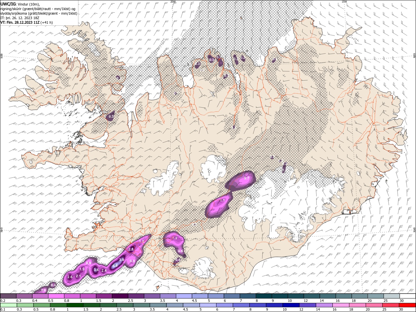Select the 14–16 gray-teal swatch, upper legend row
The height and width of the screenshot is (312, 416).
coord(328,296)
